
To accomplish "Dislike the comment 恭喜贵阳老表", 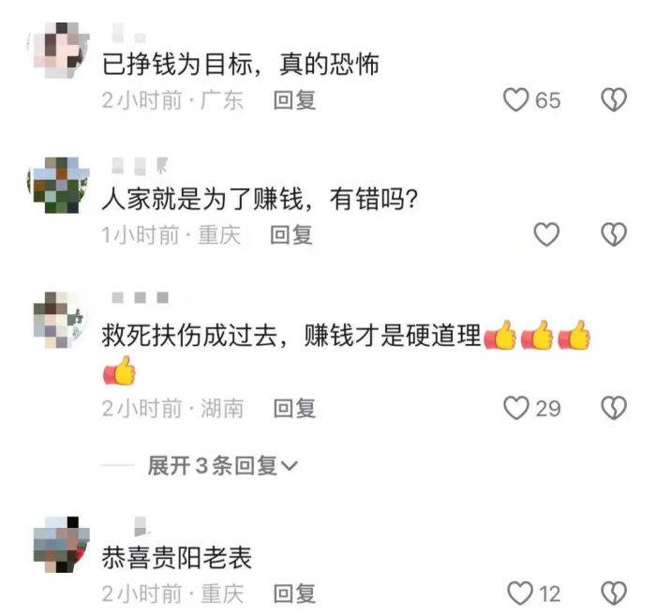I will click(x=614, y=593).
